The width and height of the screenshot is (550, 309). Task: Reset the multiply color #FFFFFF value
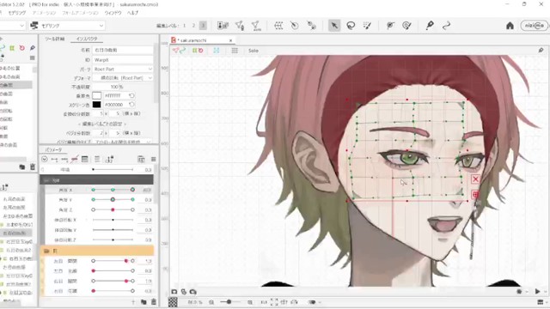[x=131, y=95]
